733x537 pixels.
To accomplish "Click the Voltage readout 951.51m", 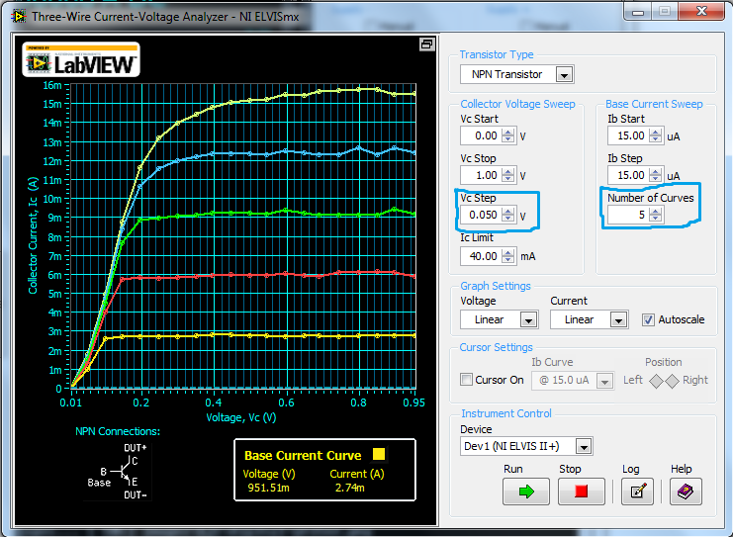I will coord(268,488).
